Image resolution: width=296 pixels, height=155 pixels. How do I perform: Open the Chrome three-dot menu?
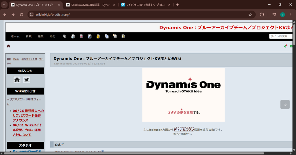(x=291, y=14)
